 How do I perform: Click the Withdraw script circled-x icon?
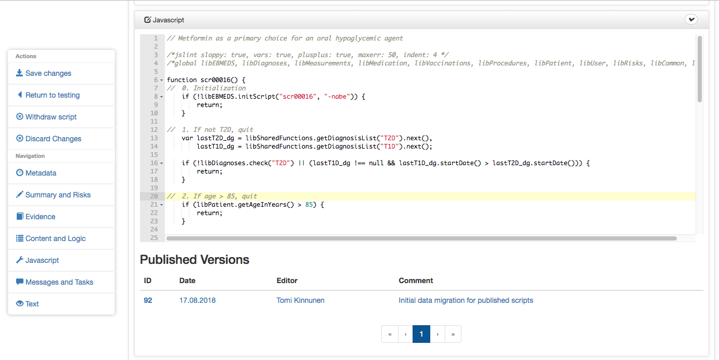[20, 117]
